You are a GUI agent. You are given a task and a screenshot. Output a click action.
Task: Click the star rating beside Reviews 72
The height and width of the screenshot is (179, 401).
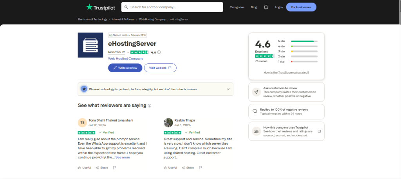tap(140, 52)
